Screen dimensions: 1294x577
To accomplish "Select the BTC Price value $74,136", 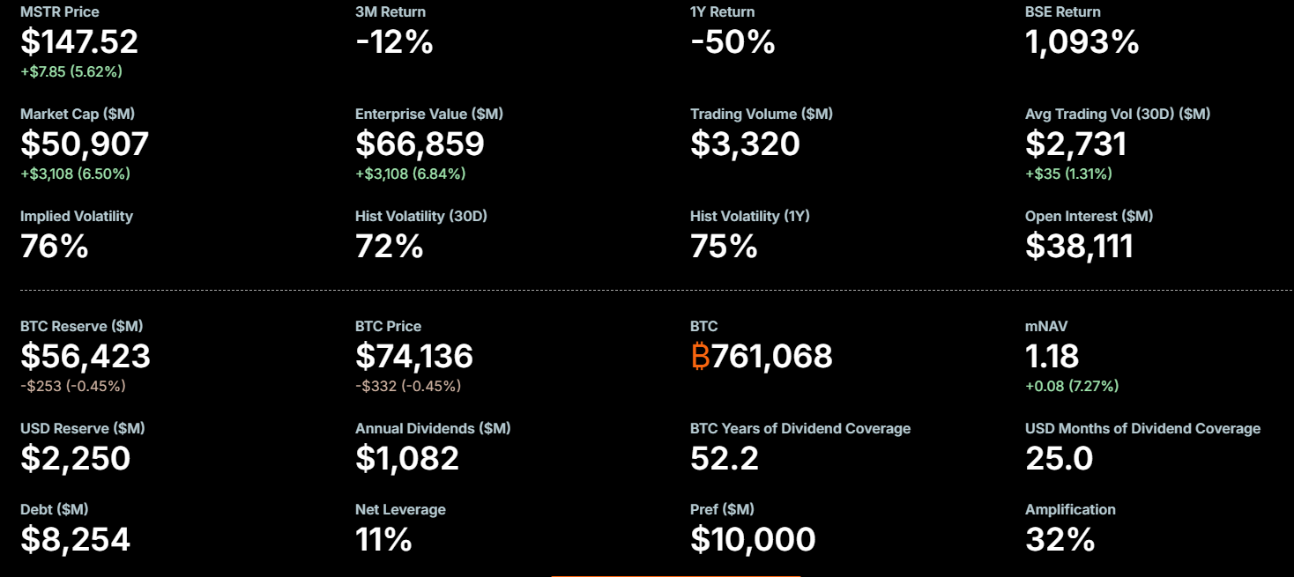I will (x=414, y=357).
